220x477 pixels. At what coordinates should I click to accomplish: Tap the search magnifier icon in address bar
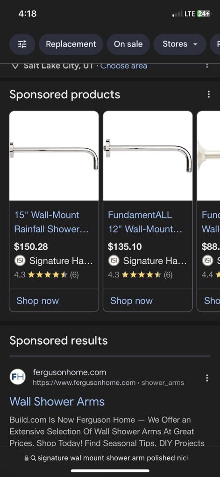point(33,458)
